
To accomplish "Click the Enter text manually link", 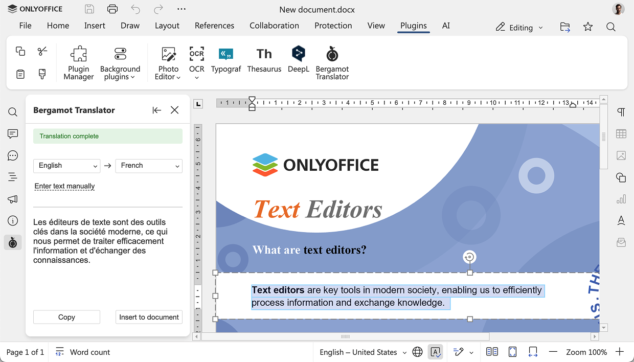I will (64, 186).
